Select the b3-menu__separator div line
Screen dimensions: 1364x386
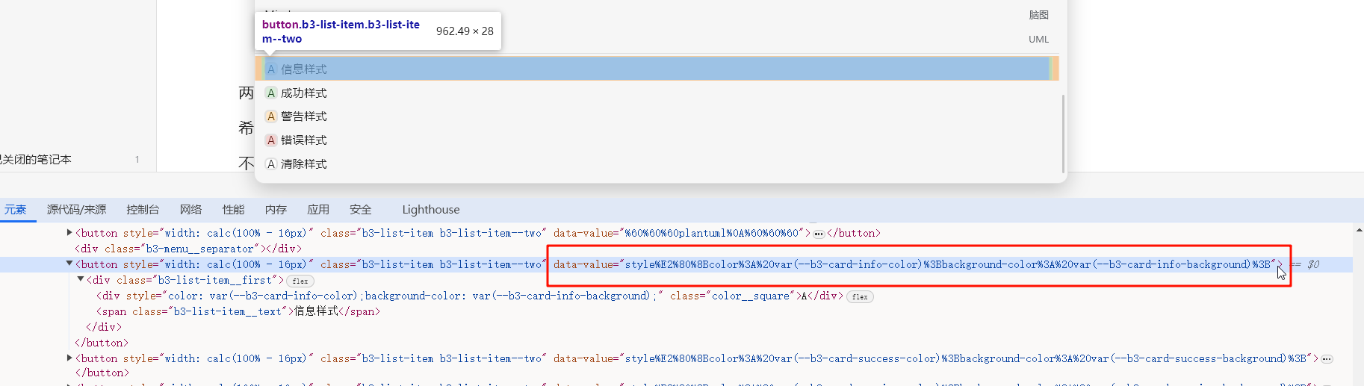coord(187,249)
